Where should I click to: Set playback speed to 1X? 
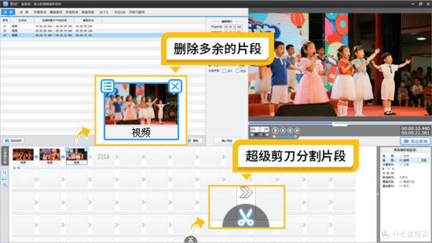click(x=259, y=129)
